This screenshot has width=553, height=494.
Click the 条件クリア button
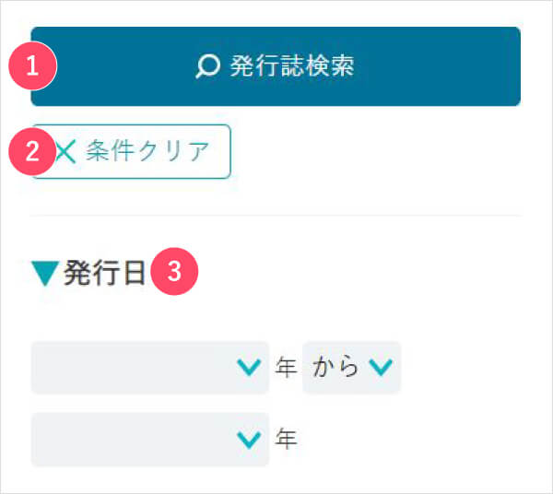pyautogui.click(x=131, y=152)
